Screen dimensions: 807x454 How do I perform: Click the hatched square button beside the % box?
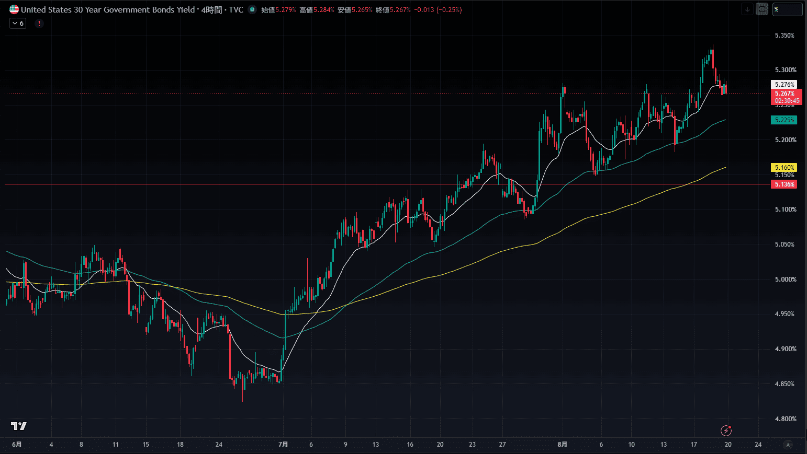tap(762, 9)
